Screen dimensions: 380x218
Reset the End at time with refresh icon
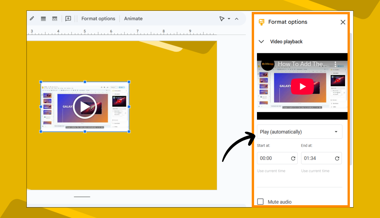(337, 158)
